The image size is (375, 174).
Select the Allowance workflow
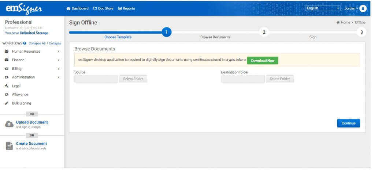(x=20, y=95)
